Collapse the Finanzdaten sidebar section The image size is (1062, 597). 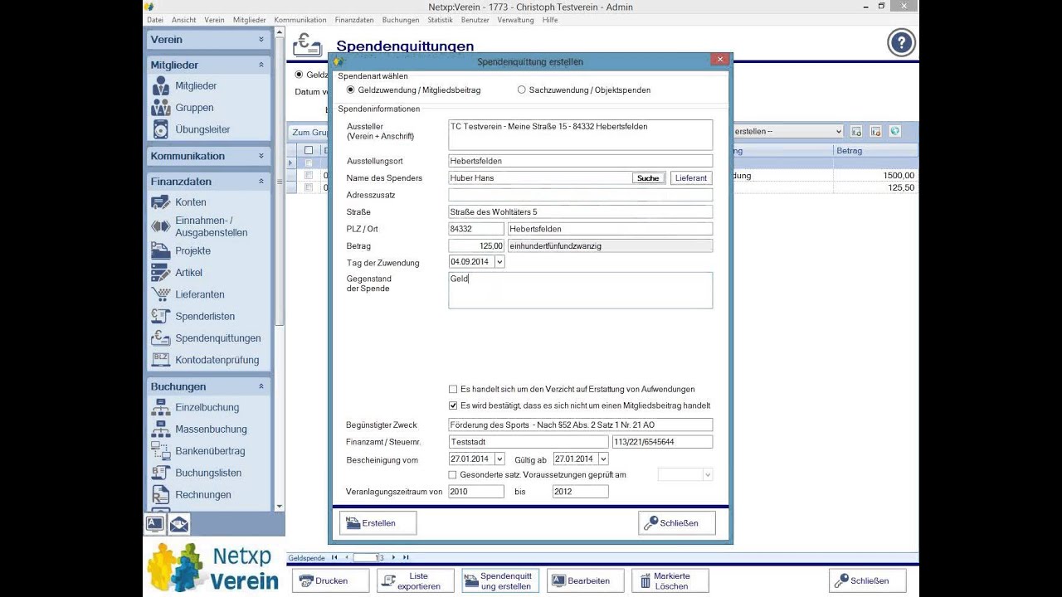pos(261,181)
